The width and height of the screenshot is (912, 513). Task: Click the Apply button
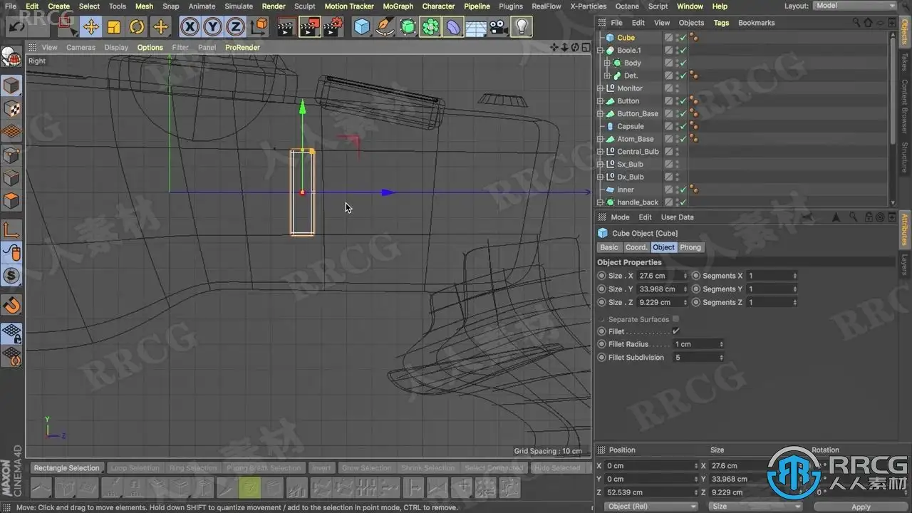(x=861, y=507)
